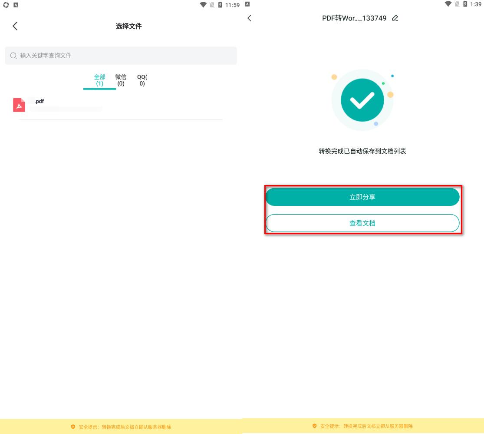Click the 选择文件 page title

pos(129,26)
